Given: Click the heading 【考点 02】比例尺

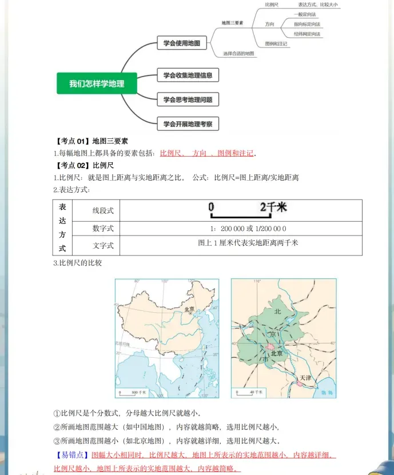Looking at the screenshot, I should click(84, 165).
